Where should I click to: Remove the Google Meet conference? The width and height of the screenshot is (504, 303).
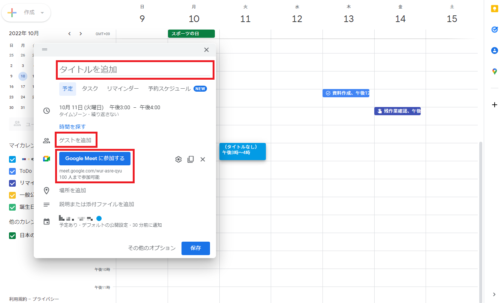202,159
